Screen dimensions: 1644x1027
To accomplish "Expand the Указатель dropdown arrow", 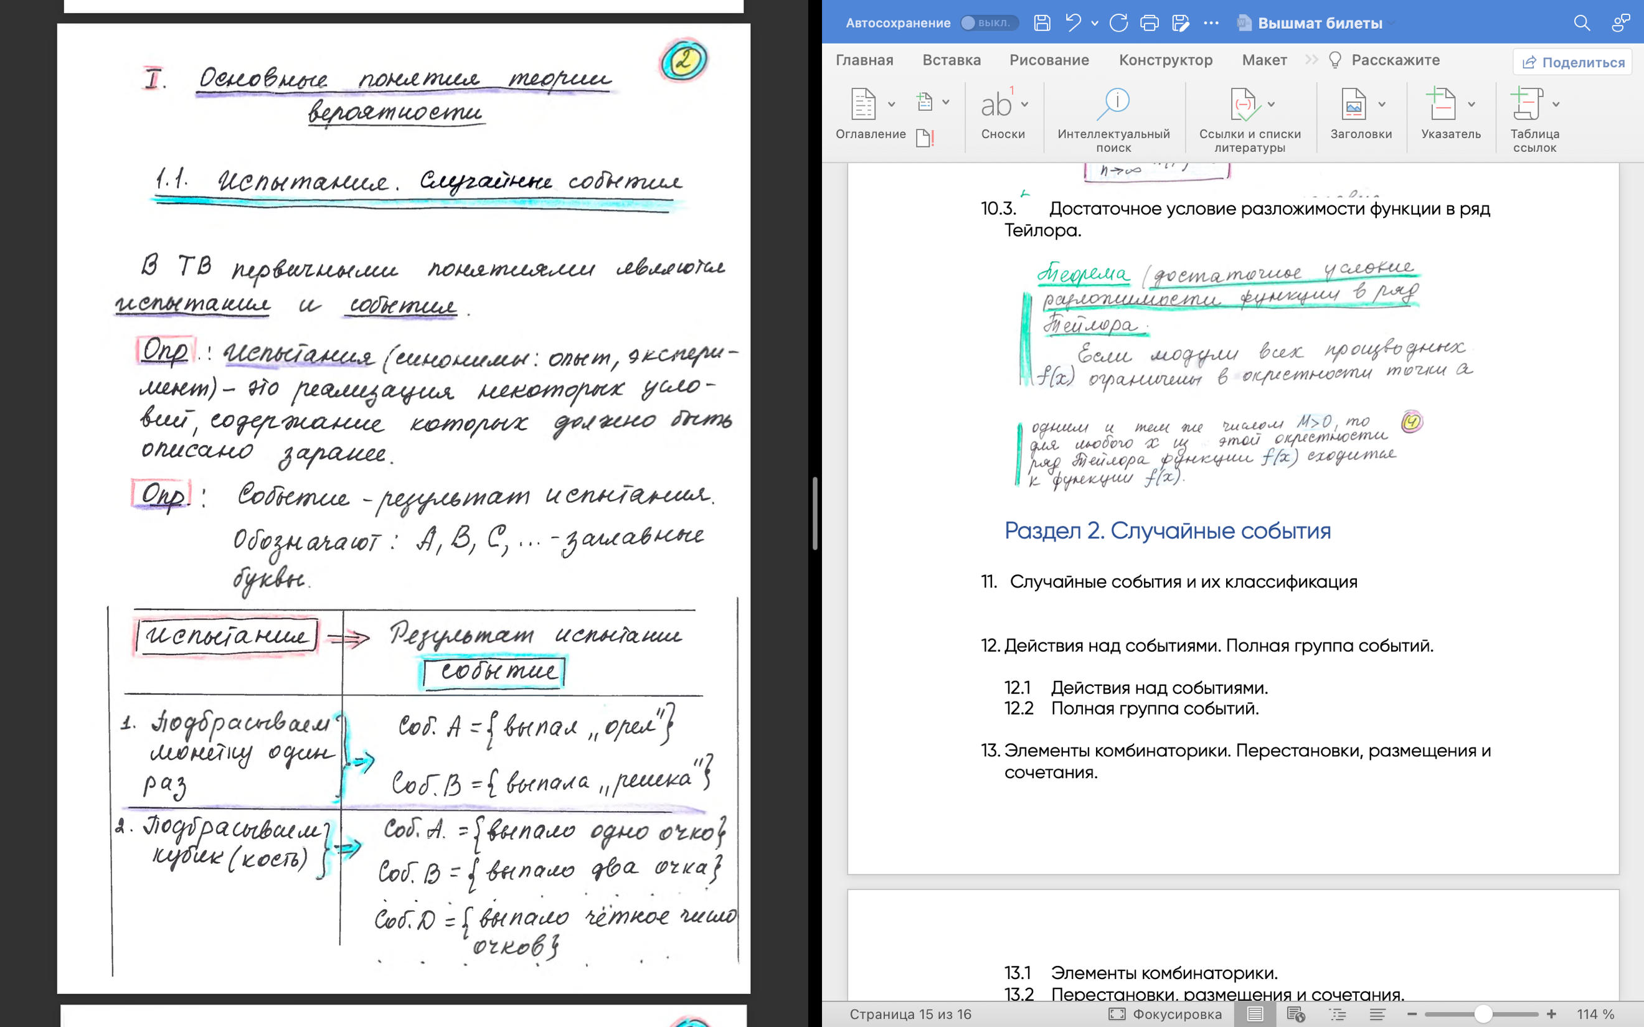I will (x=1472, y=104).
